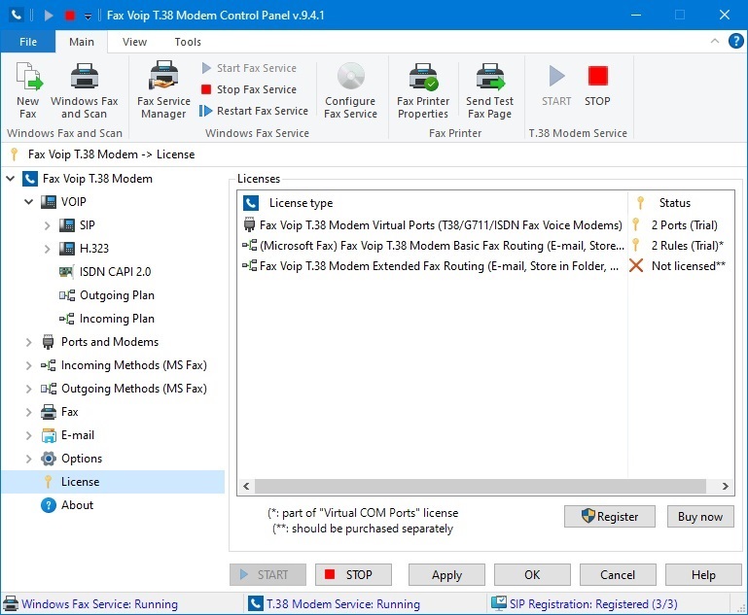The width and height of the screenshot is (748, 615).
Task: Click the OK button
Action: point(532,575)
